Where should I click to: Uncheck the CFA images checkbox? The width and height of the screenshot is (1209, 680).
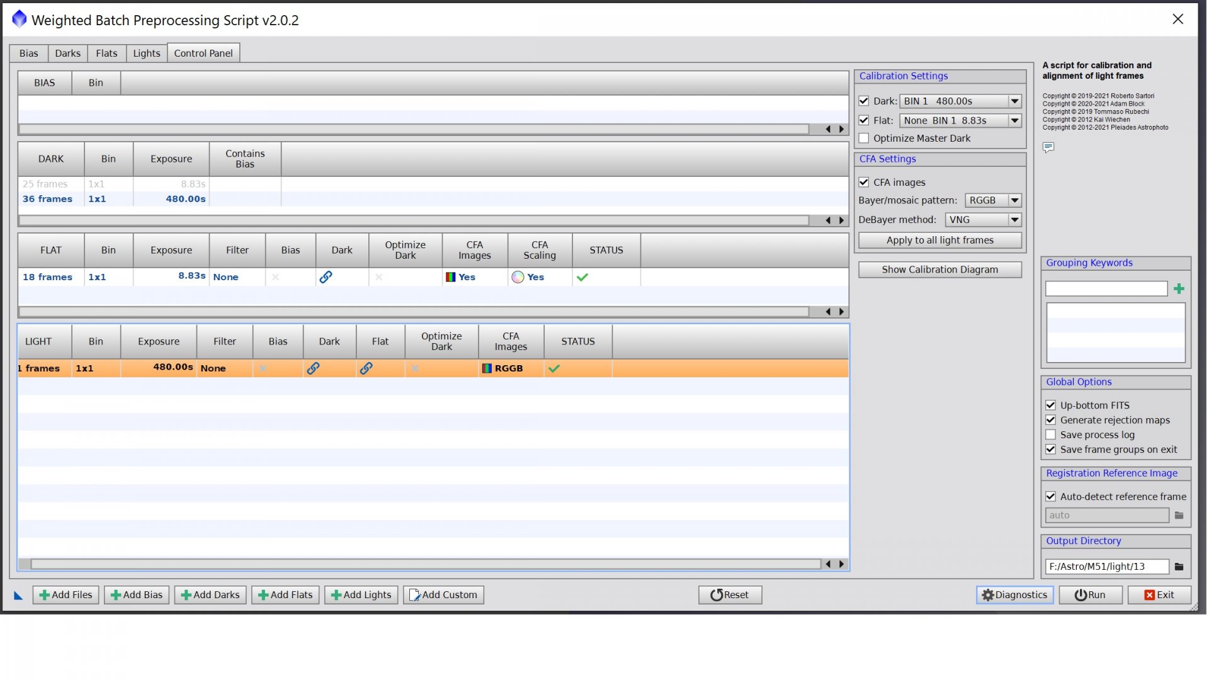(x=864, y=183)
